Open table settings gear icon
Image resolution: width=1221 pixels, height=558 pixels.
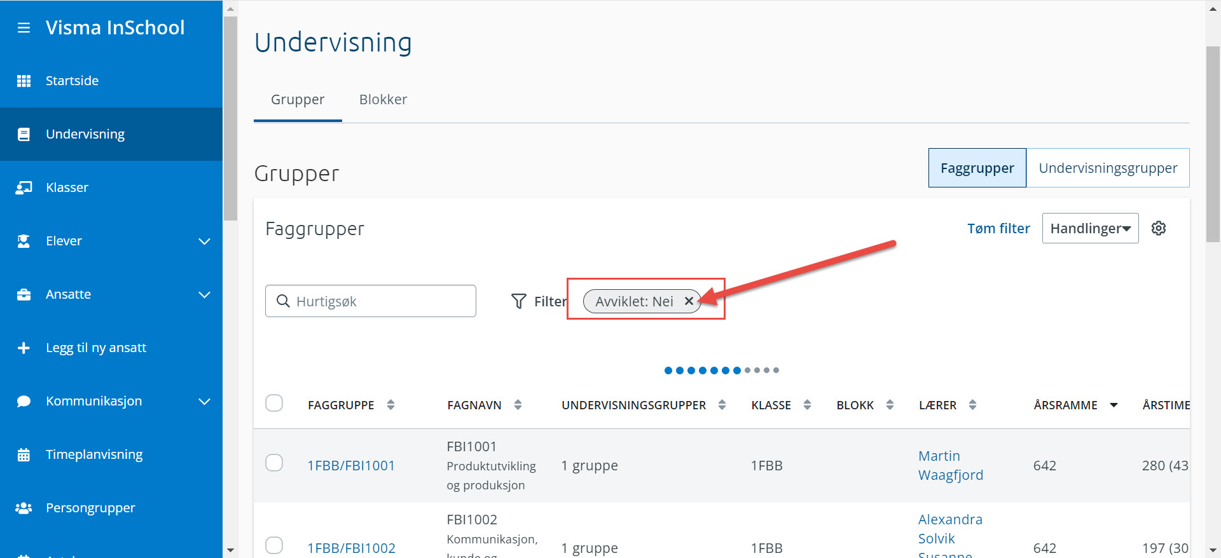(1159, 228)
